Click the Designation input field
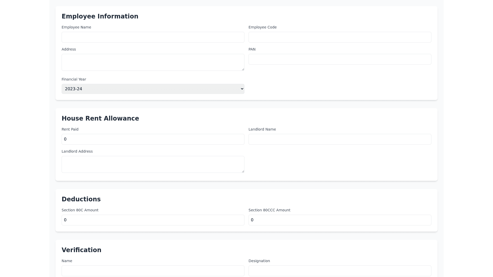This screenshot has height=277, width=493. pyautogui.click(x=340, y=271)
